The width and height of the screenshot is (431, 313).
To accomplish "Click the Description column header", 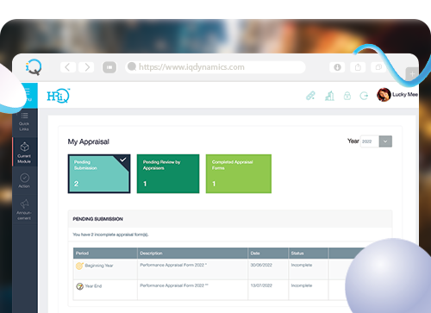I will [x=192, y=254].
